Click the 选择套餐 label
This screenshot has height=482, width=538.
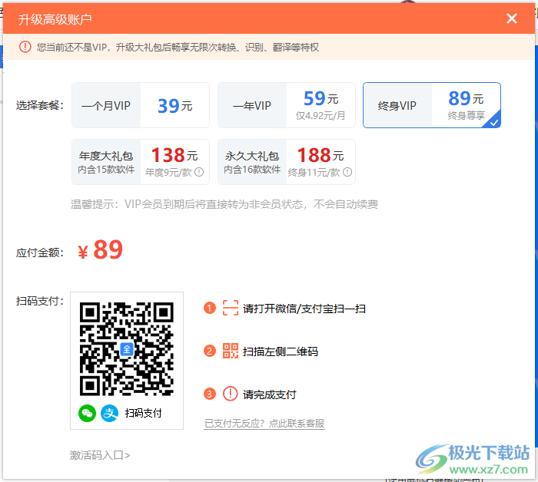point(40,105)
